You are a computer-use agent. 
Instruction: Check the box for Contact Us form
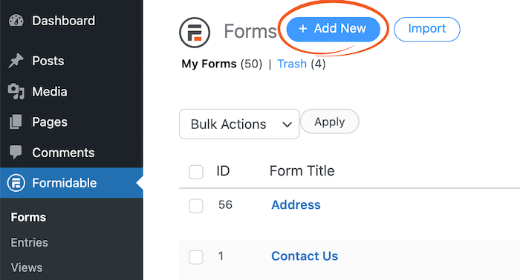click(195, 257)
